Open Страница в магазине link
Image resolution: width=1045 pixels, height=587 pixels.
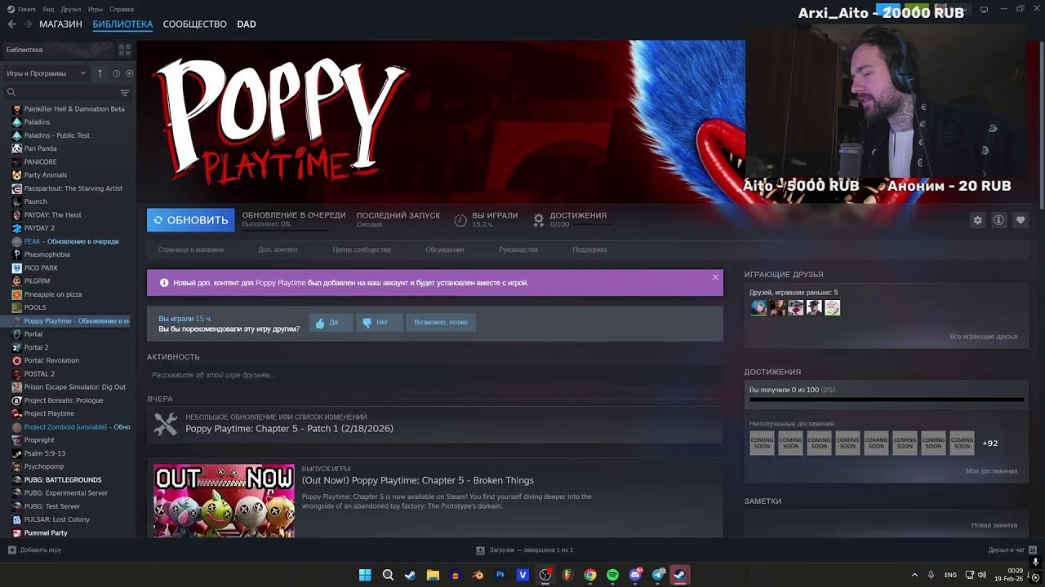[191, 249]
